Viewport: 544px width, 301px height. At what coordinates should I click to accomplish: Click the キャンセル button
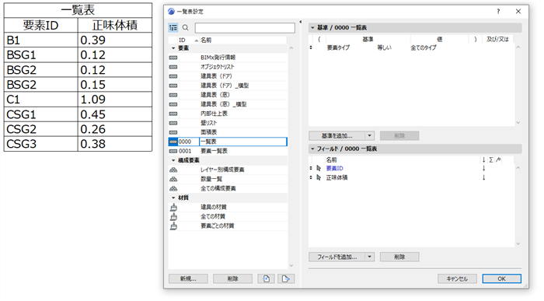[x=457, y=278]
